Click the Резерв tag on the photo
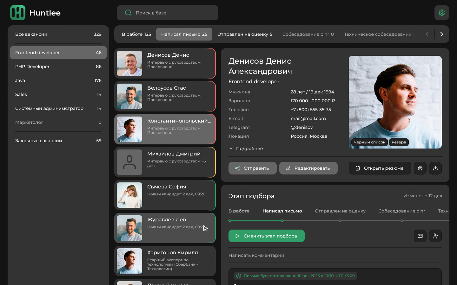Screen dimensions: 457x285 click(x=399, y=142)
